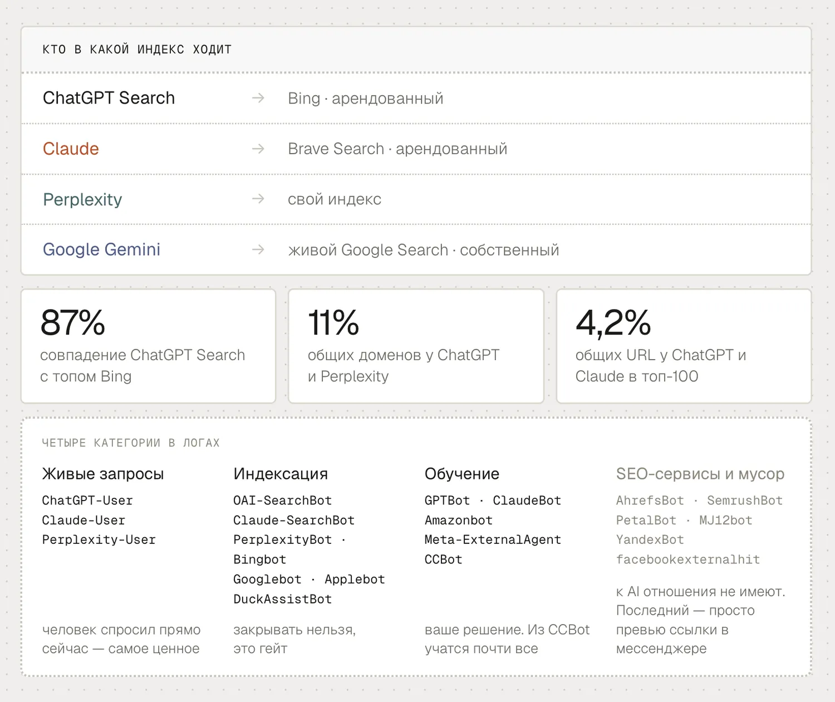
Task: Select the 'ChatGPT Search' row title
Action: click(109, 98)
